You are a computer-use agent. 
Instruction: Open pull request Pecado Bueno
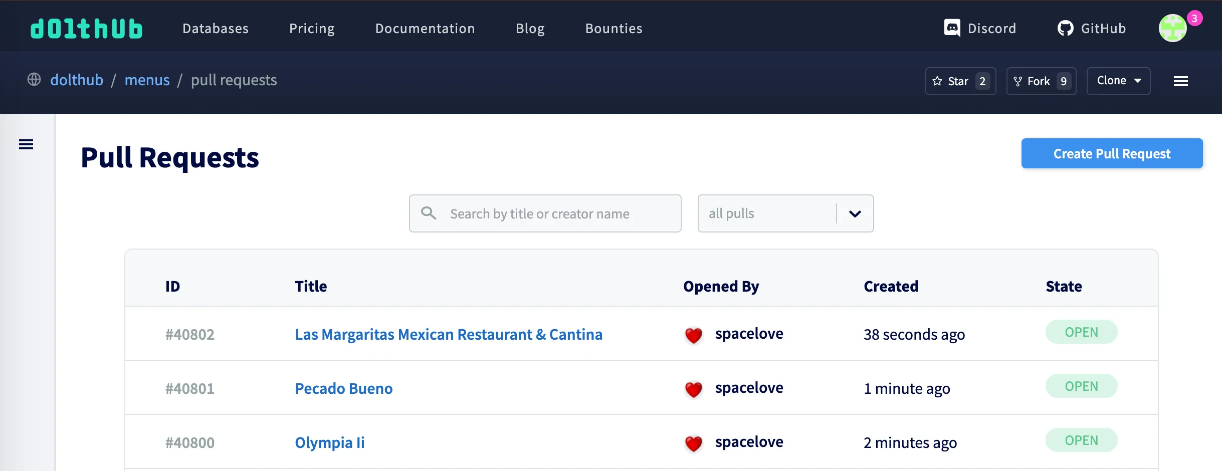(x=343, y=388)
